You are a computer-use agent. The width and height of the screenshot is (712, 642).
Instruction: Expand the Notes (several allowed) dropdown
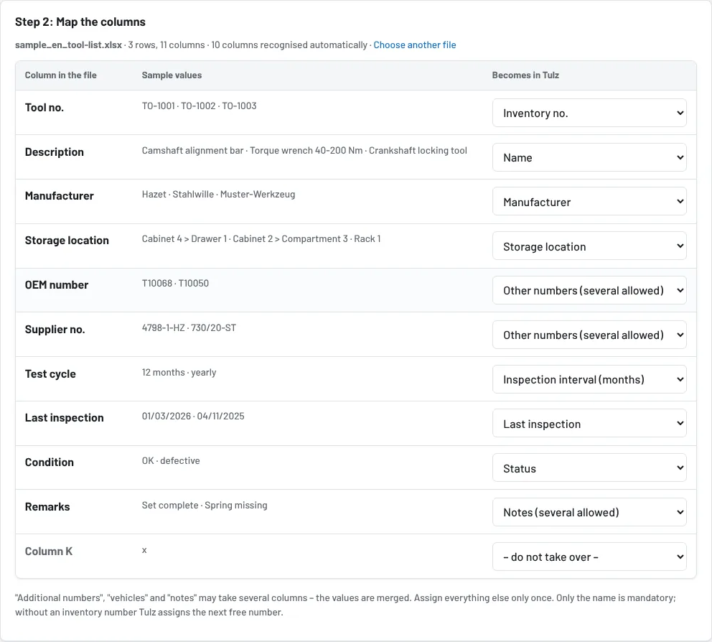[x=589, y=512]
